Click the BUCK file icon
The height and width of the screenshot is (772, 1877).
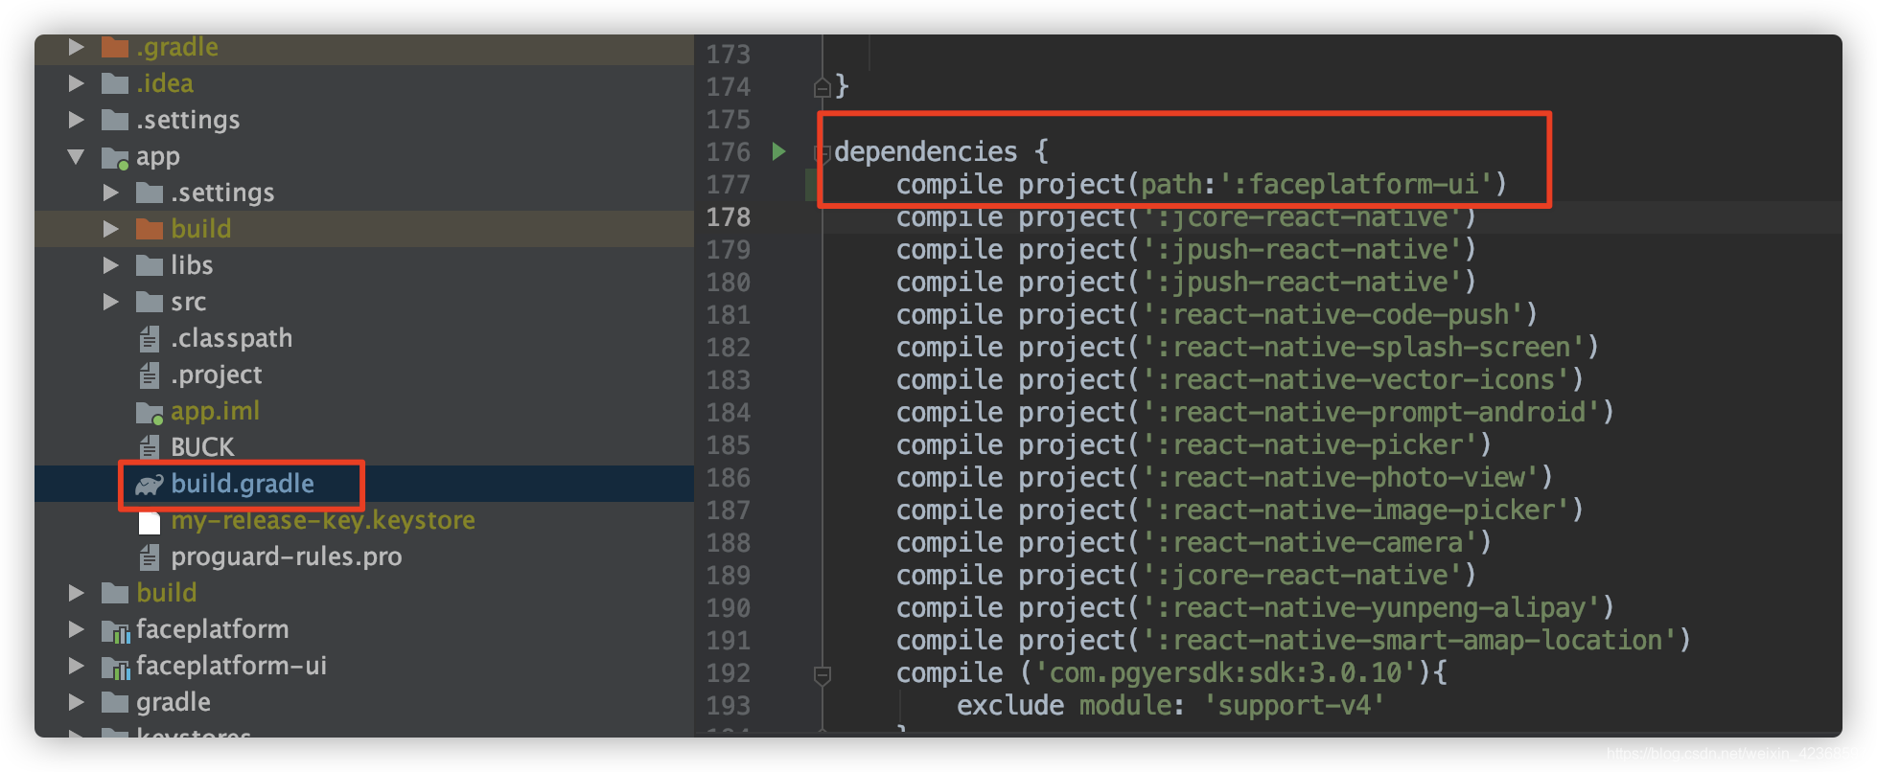[150, 447]
